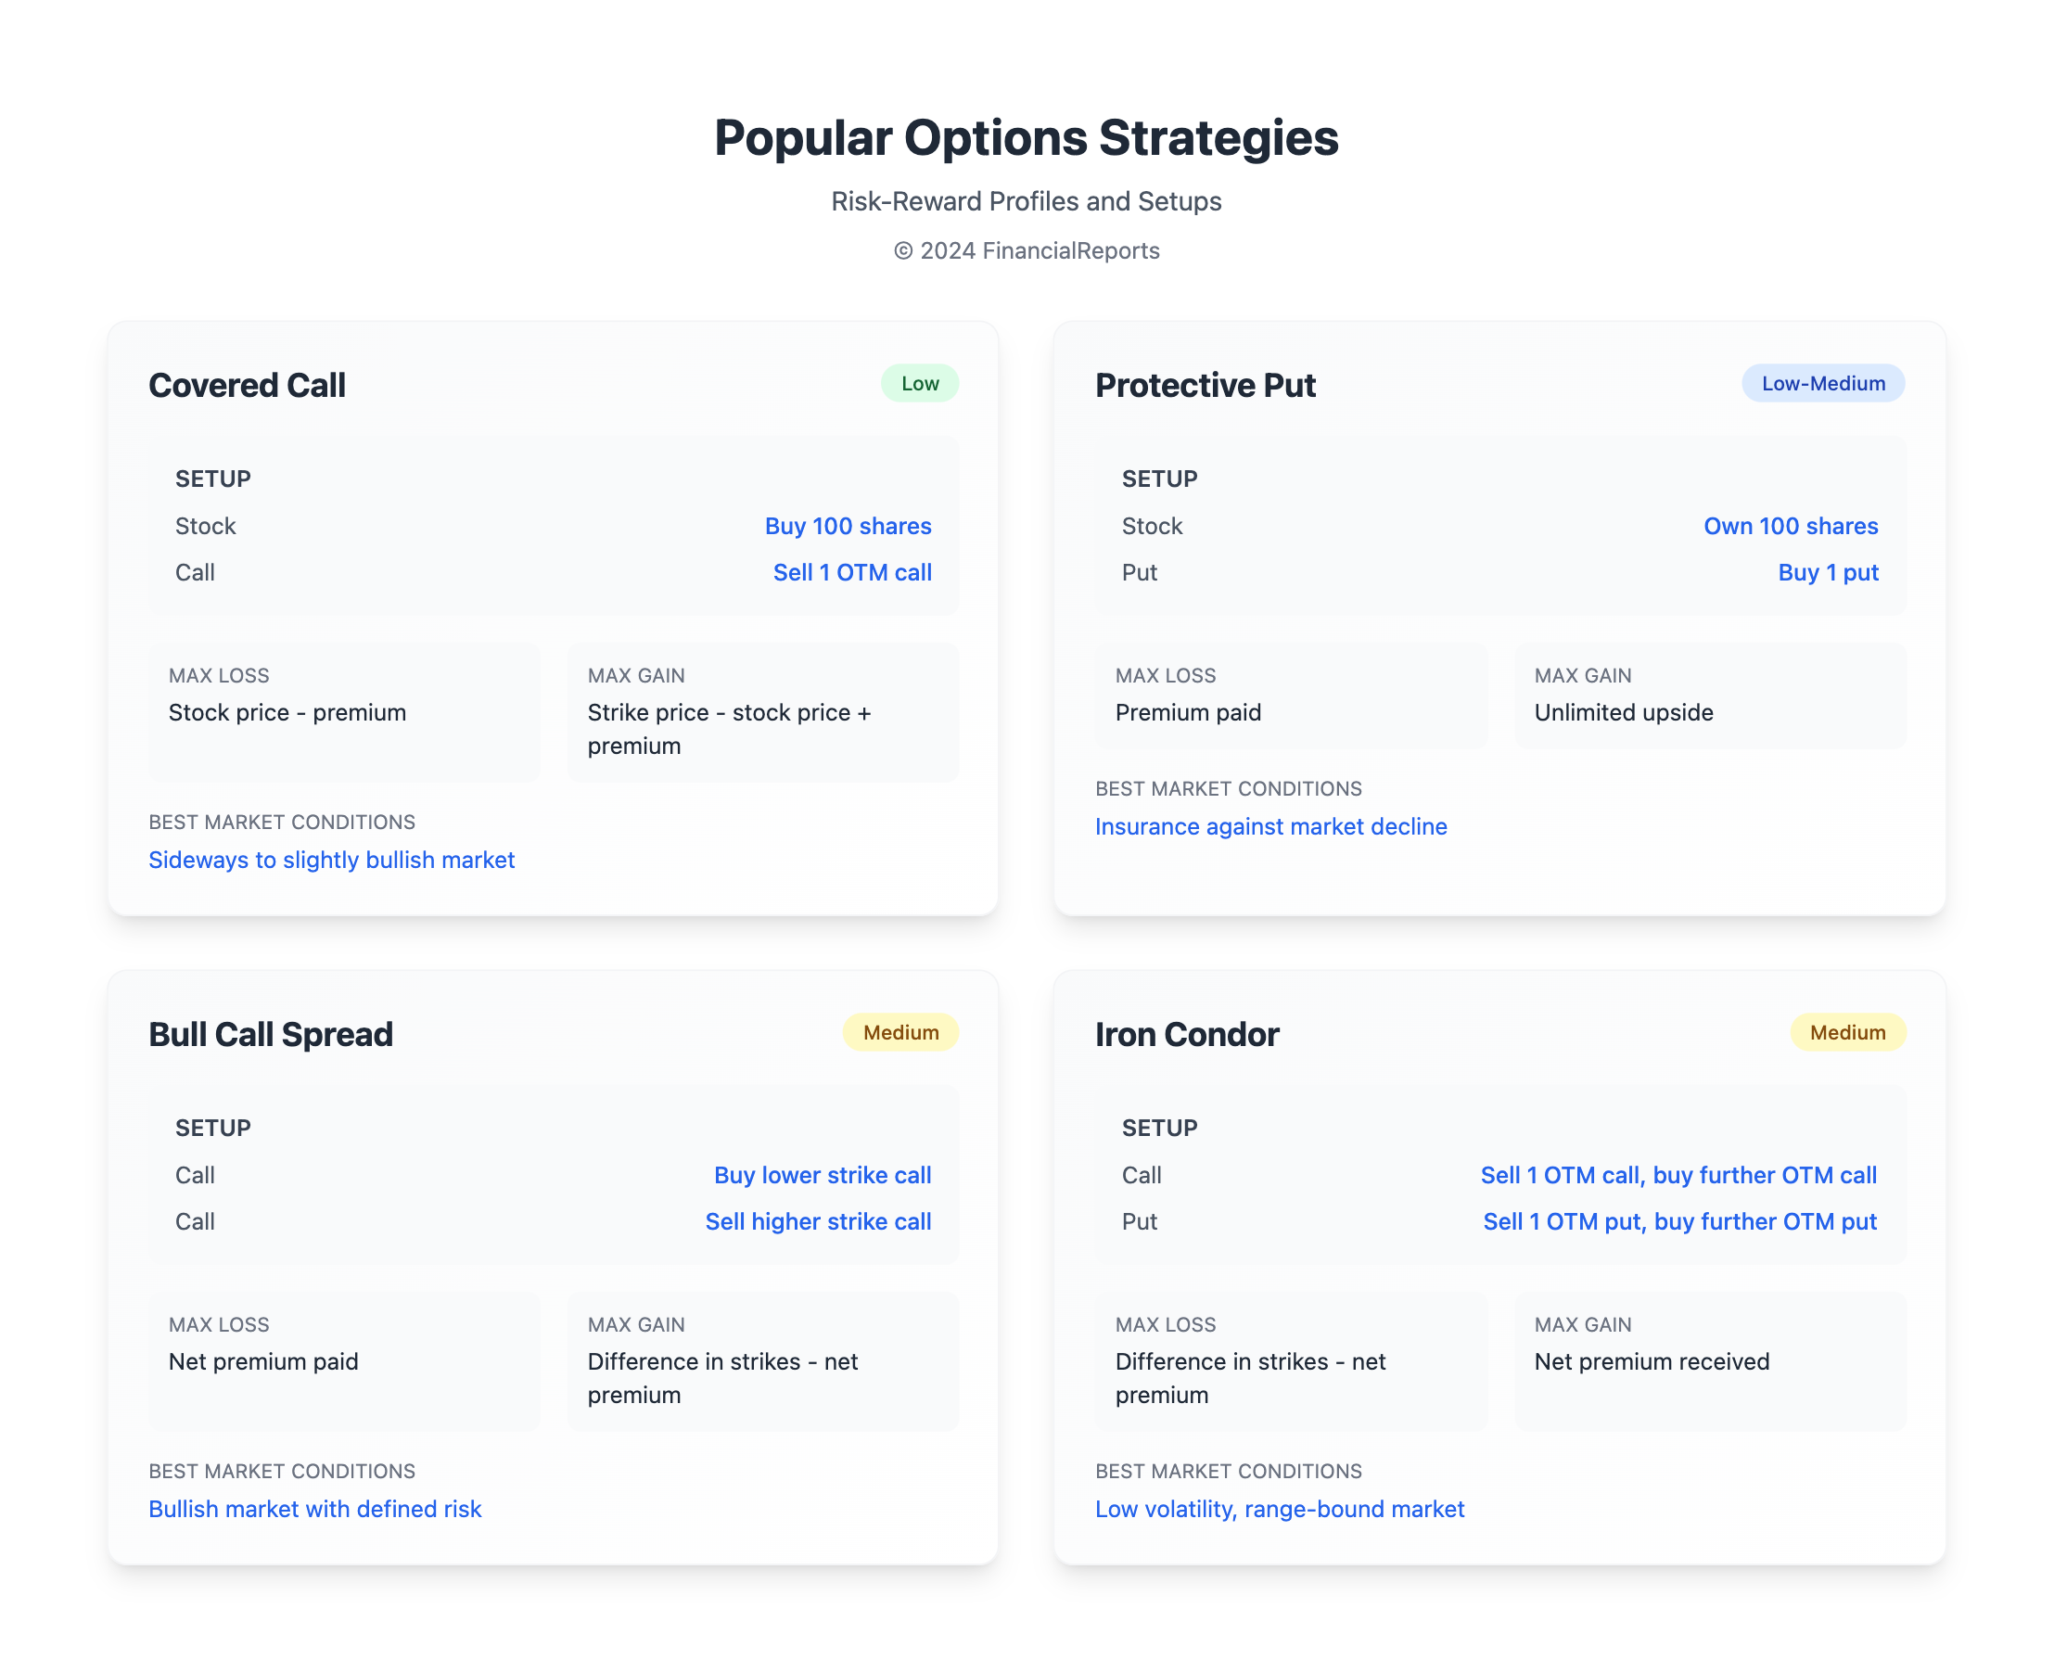2054x1672 pixels.
Task: Click "Buy 100 shares" setup text
Action: click(x=848, y=526)
